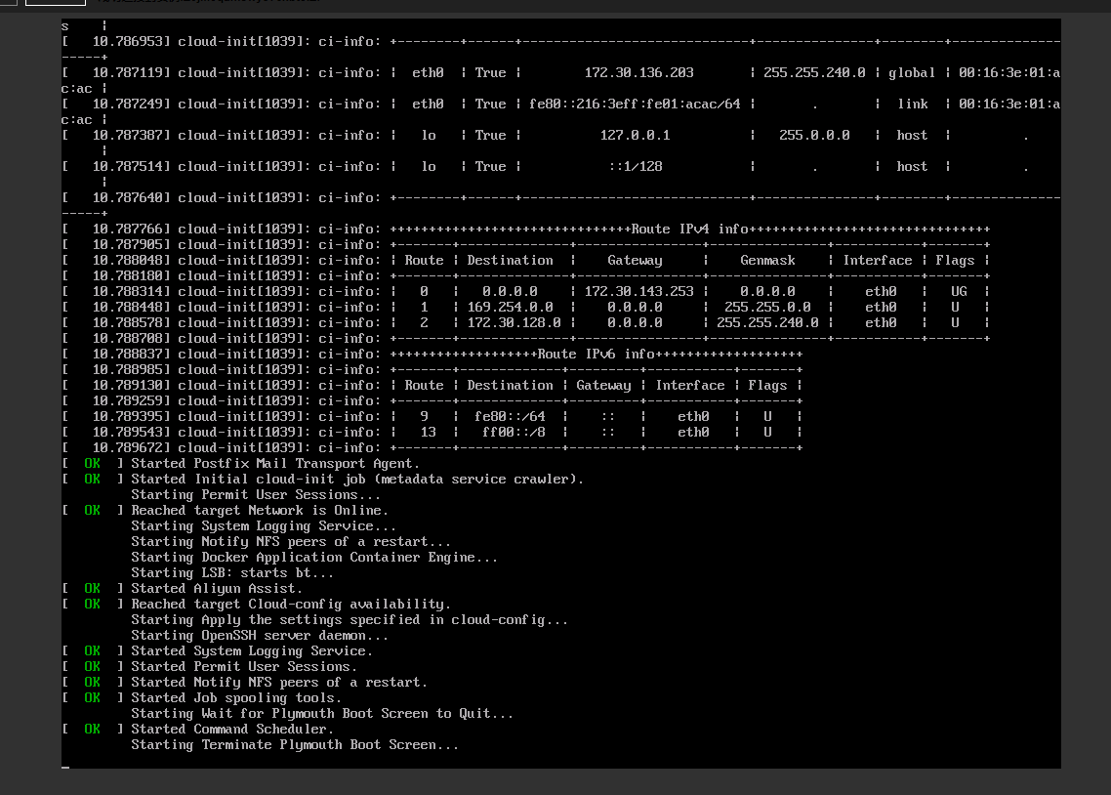Click "Starting Docker Application Container Engine" text
This screenshot has height=795, width=1111.
click(314, 558)
